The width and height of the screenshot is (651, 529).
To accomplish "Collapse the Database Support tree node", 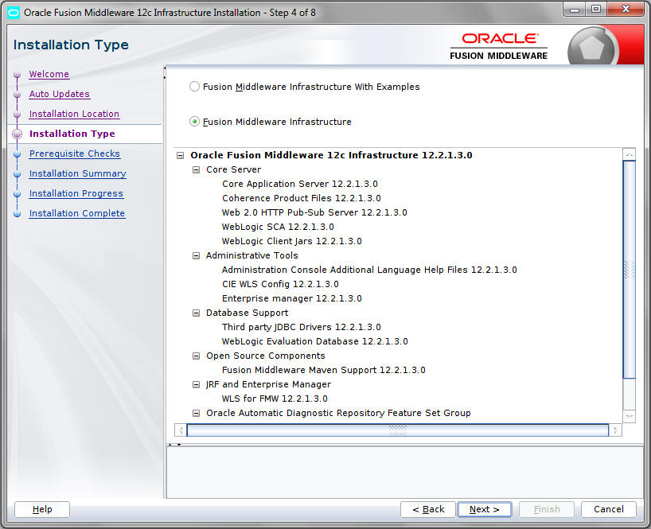I will (x=196, y=313).
